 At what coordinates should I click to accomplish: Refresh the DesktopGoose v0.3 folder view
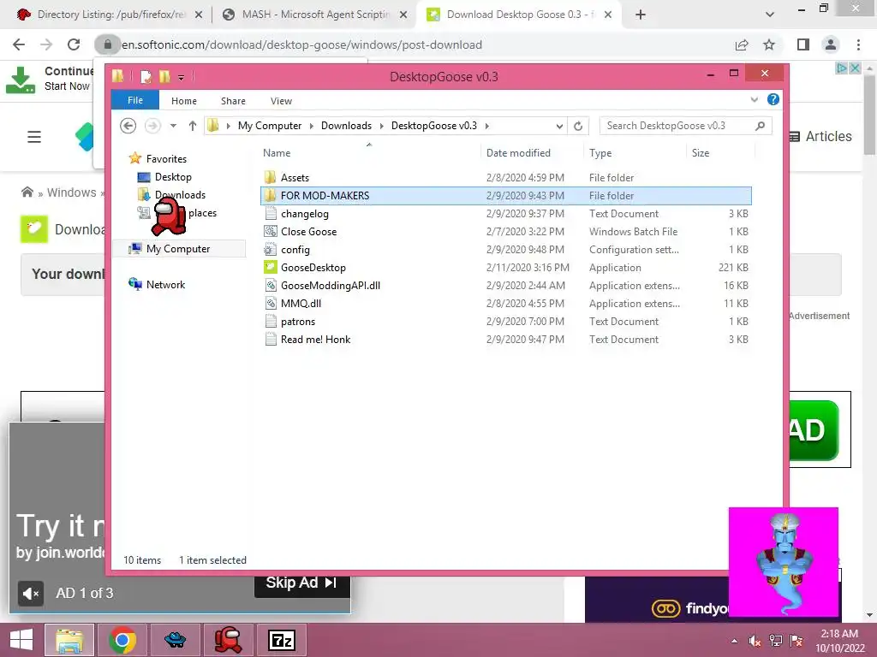578,126
